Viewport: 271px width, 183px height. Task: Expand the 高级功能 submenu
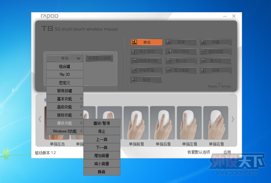click(x=65, y=107)
